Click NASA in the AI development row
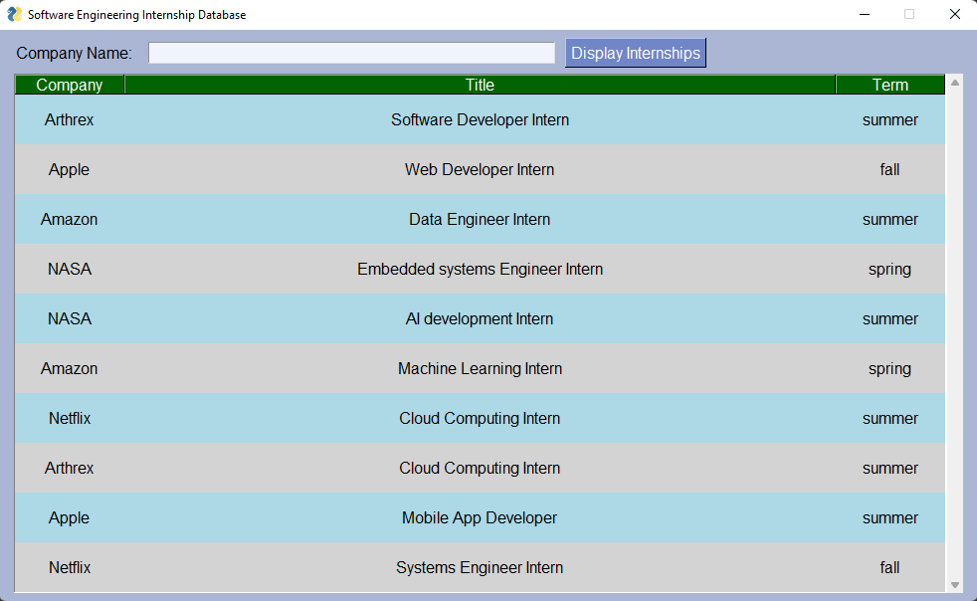Screen dimensions: 977x601 tap(70, 319)
